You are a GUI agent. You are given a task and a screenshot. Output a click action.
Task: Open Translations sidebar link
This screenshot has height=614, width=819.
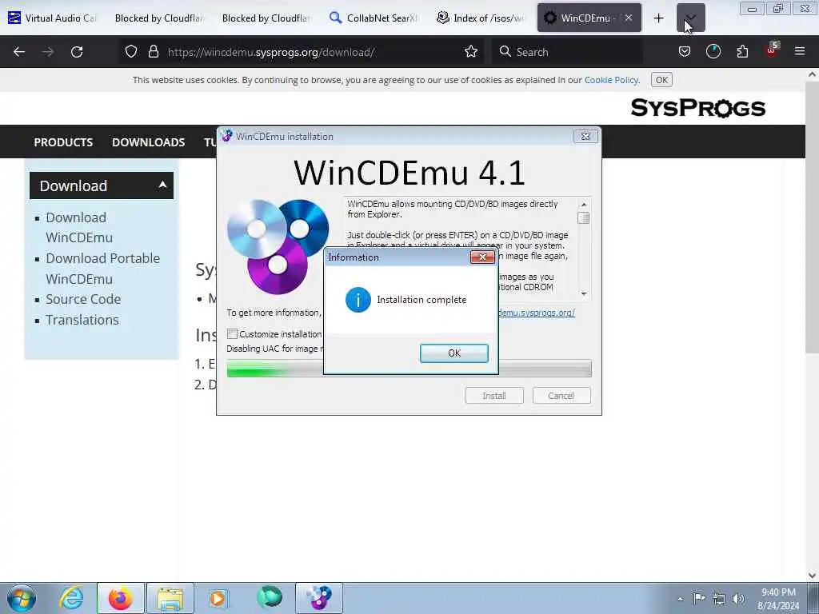82,320
